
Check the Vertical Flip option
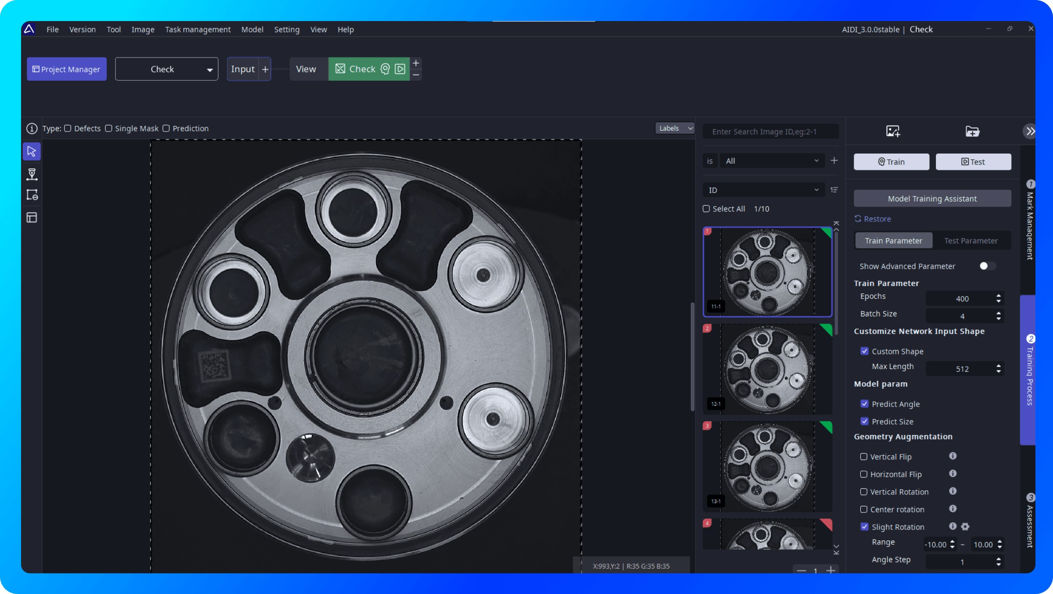(863, 457)
